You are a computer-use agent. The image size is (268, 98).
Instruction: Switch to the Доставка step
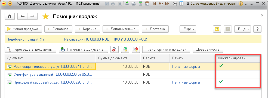(155, 29)
